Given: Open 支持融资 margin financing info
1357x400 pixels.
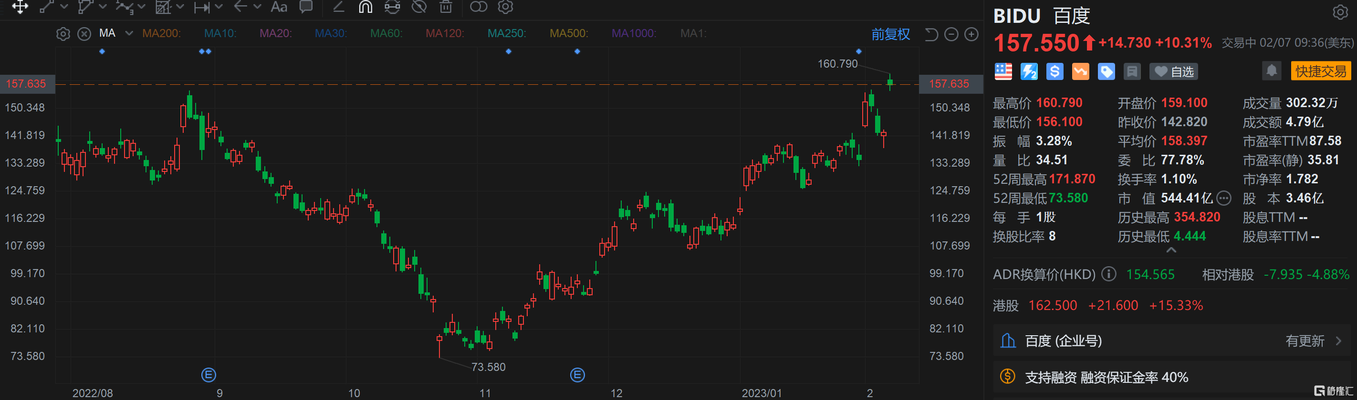Looking at the screenshot, I should click(x=1172, y=378).
